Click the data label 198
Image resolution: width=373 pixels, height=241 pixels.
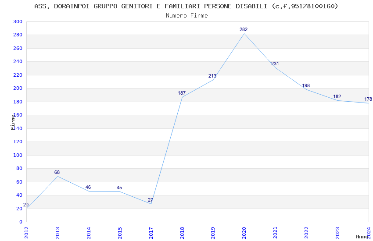tap(306, 85)
